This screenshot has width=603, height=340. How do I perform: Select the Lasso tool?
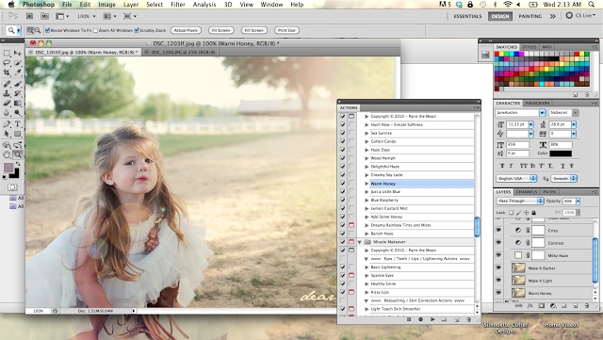tap(7, 63)
